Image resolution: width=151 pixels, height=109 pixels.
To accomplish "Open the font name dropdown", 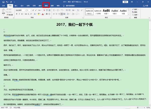I will click(x=25, y=10).
